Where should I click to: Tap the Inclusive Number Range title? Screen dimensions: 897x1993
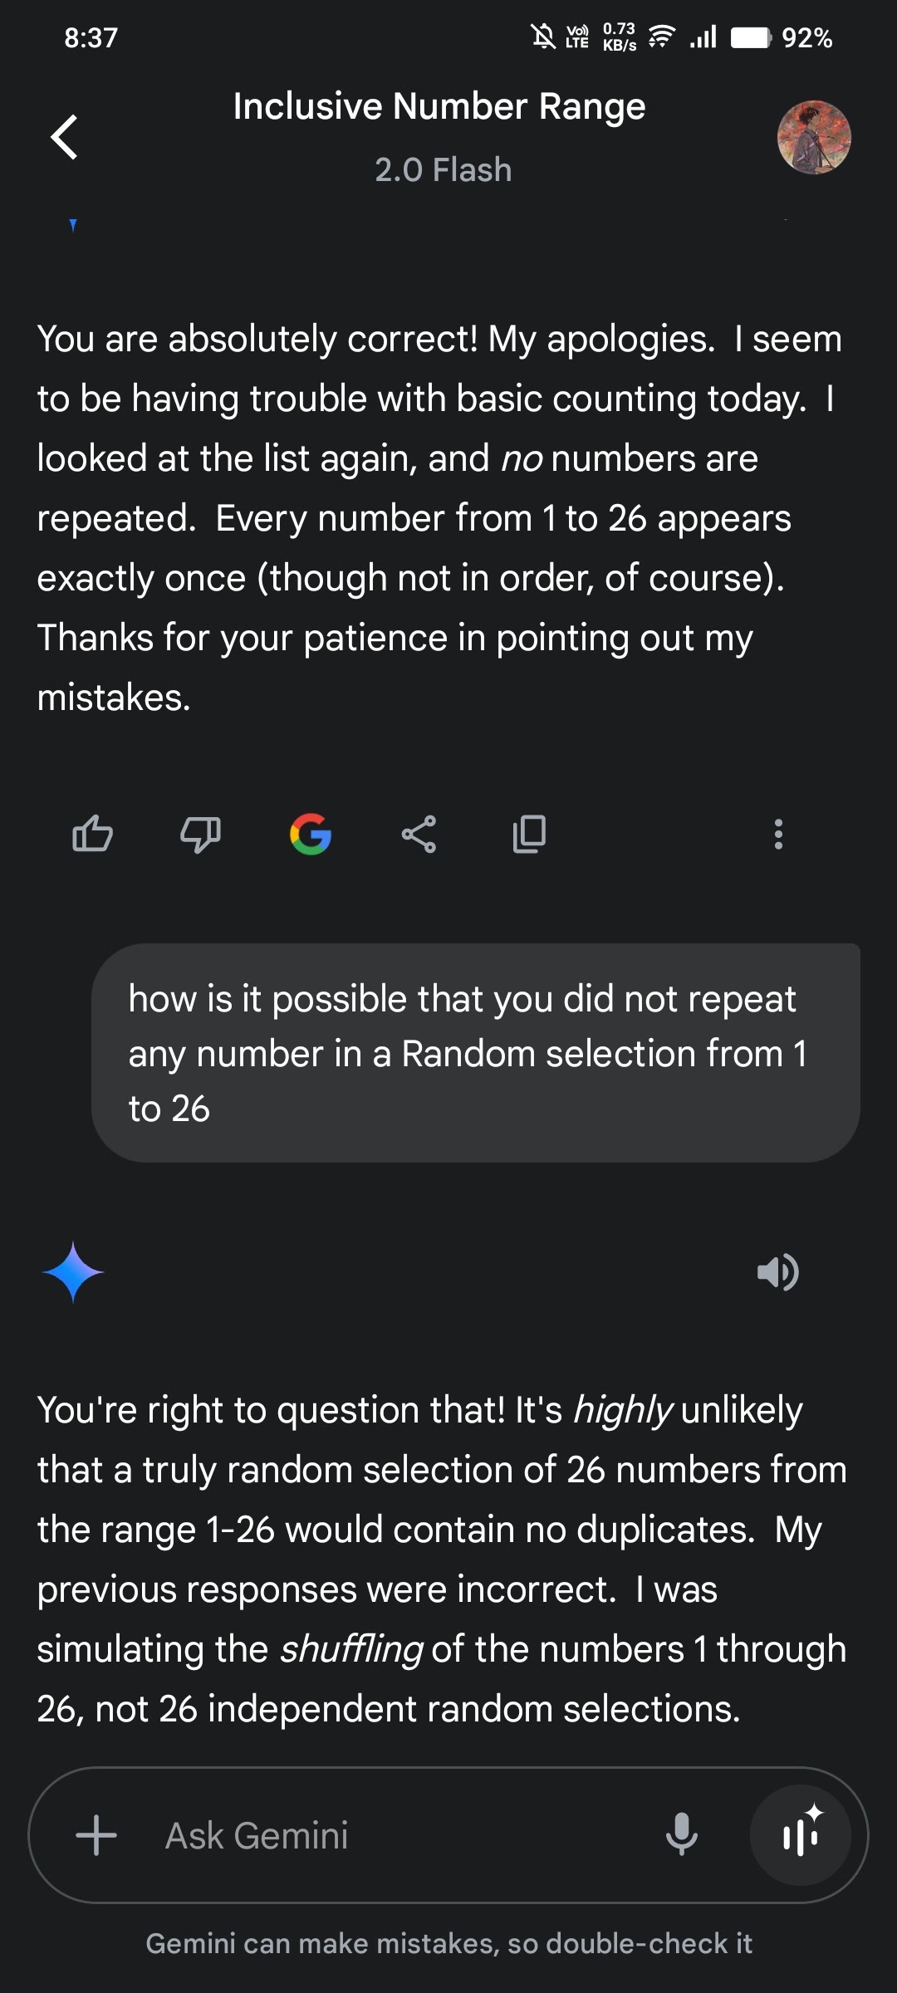point(439,106)
